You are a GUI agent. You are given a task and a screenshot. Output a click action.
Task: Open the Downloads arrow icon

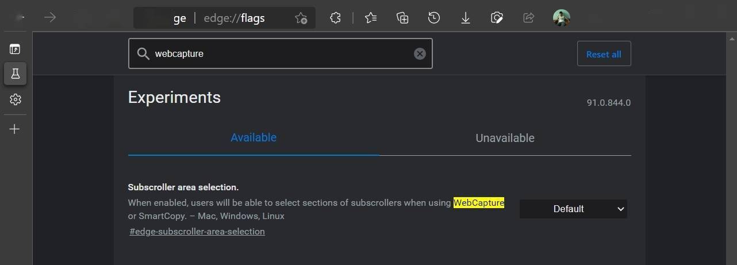click(x=466, y=18)
